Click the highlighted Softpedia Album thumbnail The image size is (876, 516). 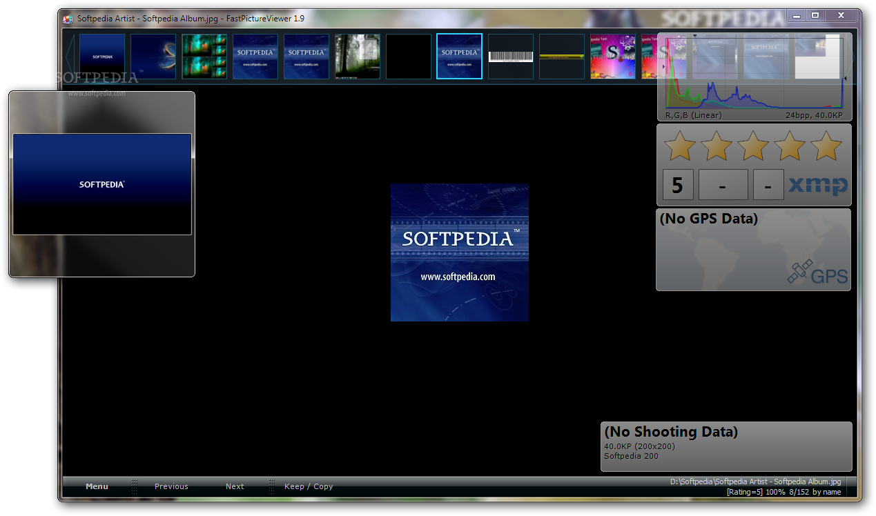tap(460, 57)
